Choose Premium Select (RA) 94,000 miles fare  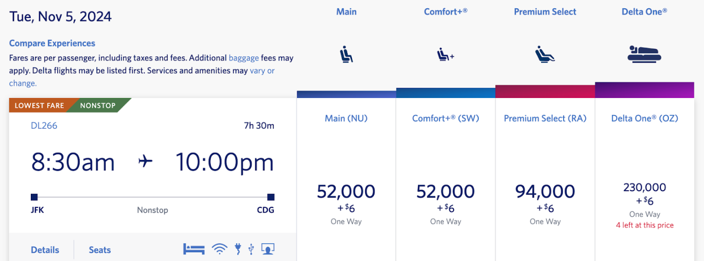pyautogui.click(x=545, y=191)
